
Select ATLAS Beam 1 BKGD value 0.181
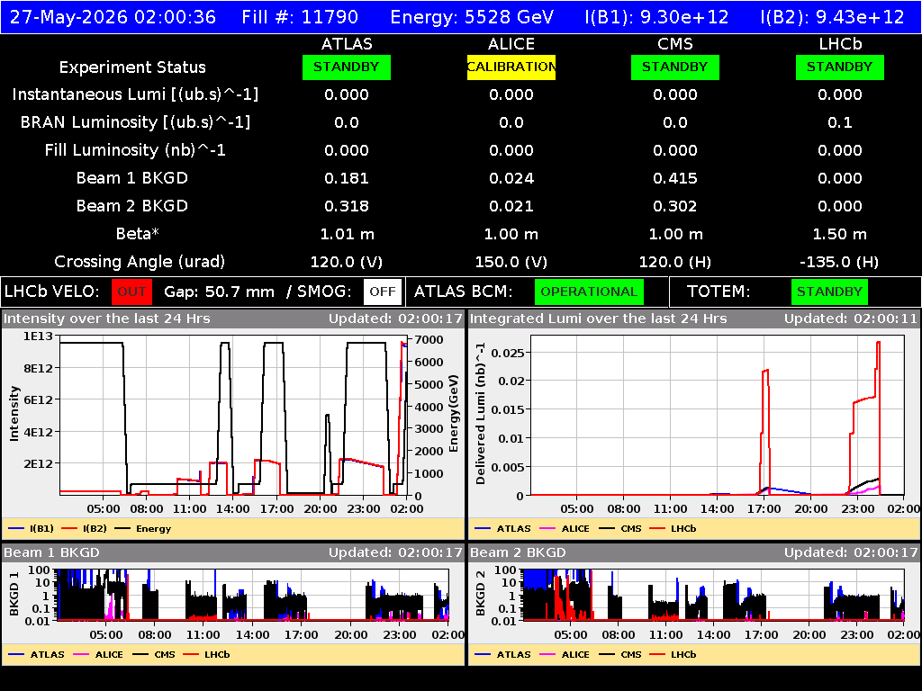(x=347, y=178)
